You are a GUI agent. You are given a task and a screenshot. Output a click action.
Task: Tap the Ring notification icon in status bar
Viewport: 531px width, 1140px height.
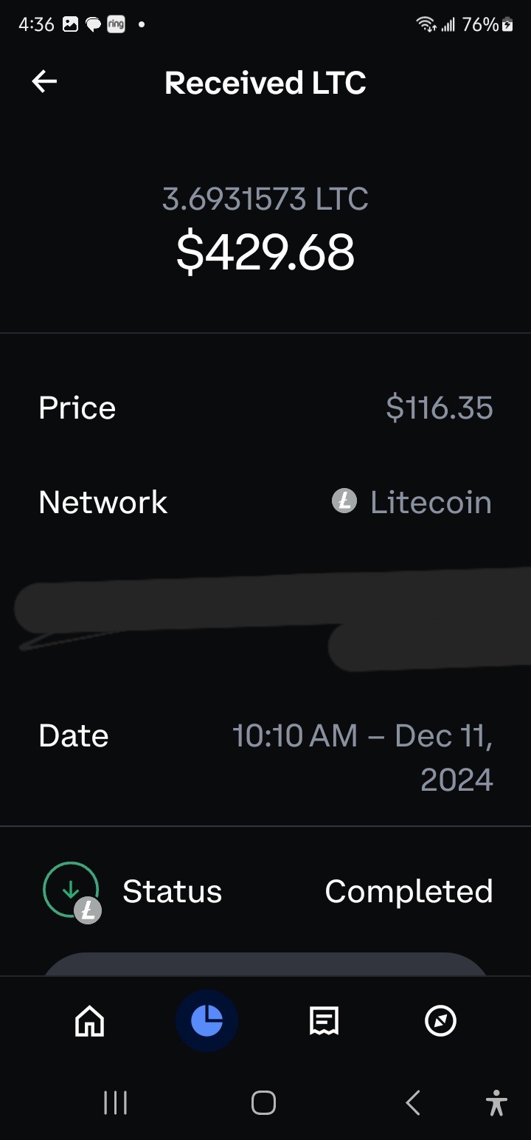(x=116, y=24)
